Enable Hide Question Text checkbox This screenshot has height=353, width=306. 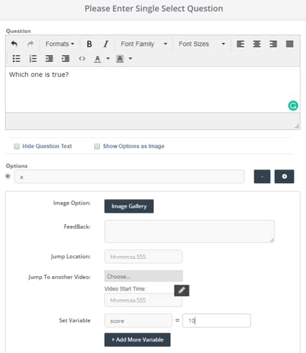pyautogui.click(x=17, y=146)
